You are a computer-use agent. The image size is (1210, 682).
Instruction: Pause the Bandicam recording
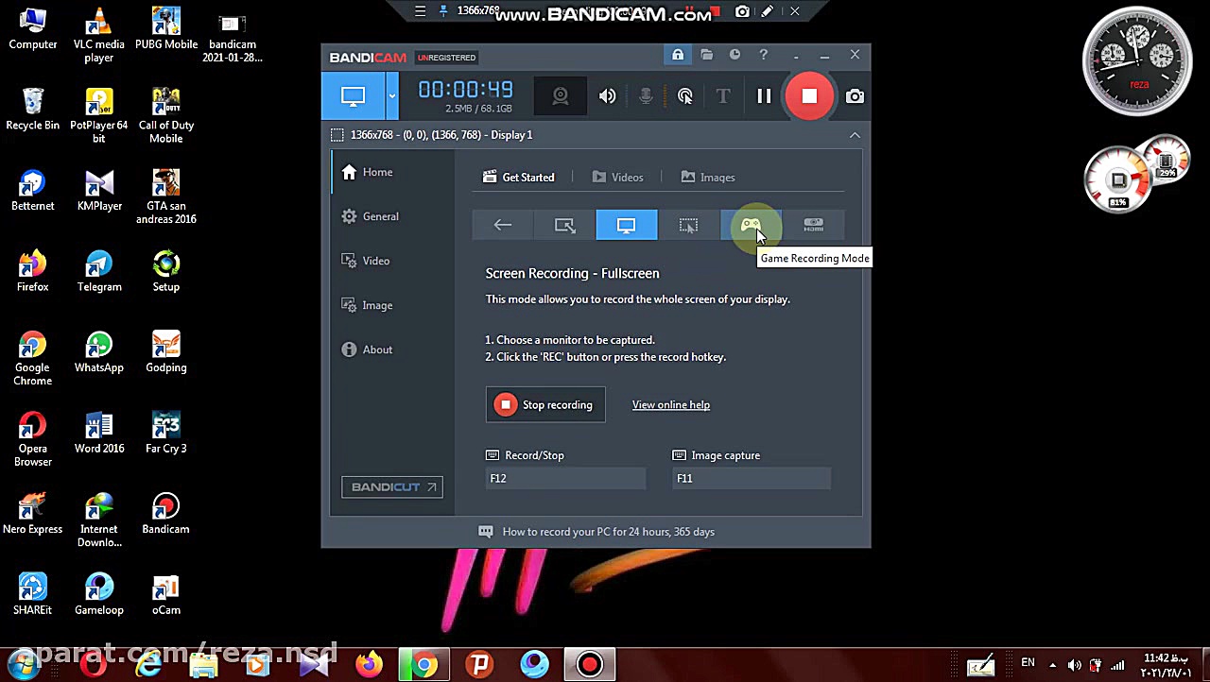tap(764, 96)
